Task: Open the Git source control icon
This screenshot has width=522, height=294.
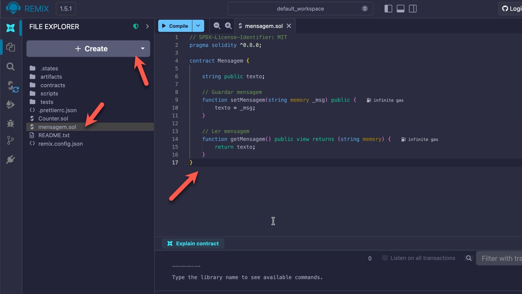Action: [10, 140]
